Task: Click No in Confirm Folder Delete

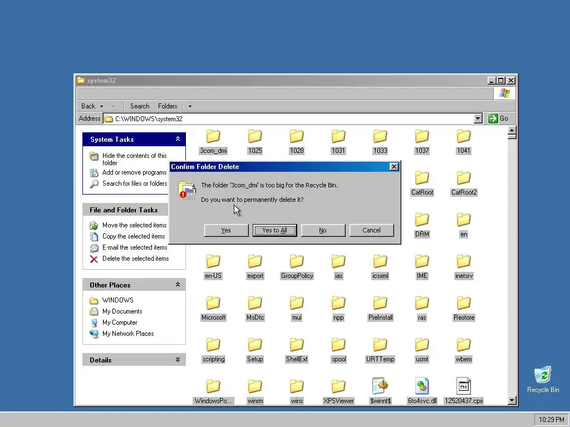Action: pos(323,230)
